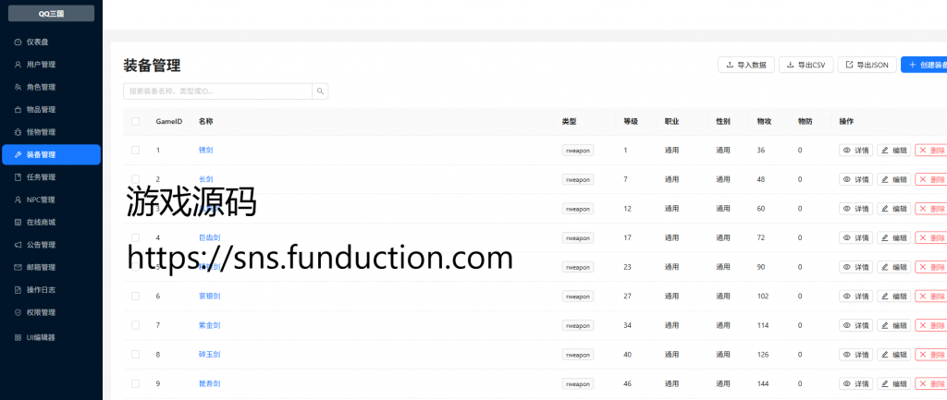The height and width of the screenshot is (400, 947).
Task: Open the 物品管理 menu item
Action: click(41, 110)
